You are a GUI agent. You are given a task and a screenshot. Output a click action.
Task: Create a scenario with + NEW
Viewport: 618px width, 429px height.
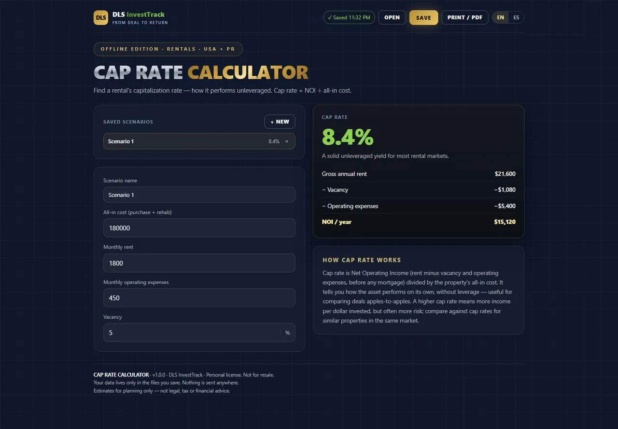click(x=280, y=122)
